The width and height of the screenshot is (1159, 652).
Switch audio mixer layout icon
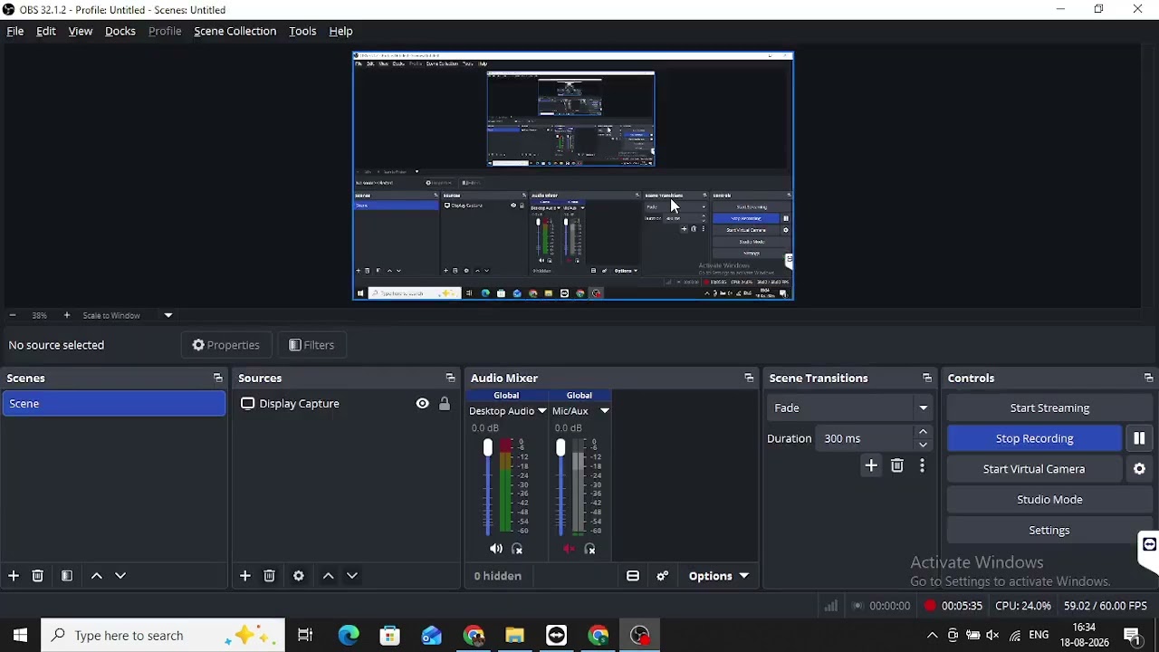click(633, 576)
